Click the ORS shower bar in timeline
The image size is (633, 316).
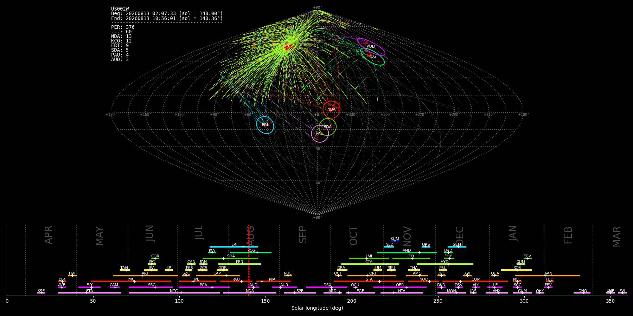(x=426, y=247)
